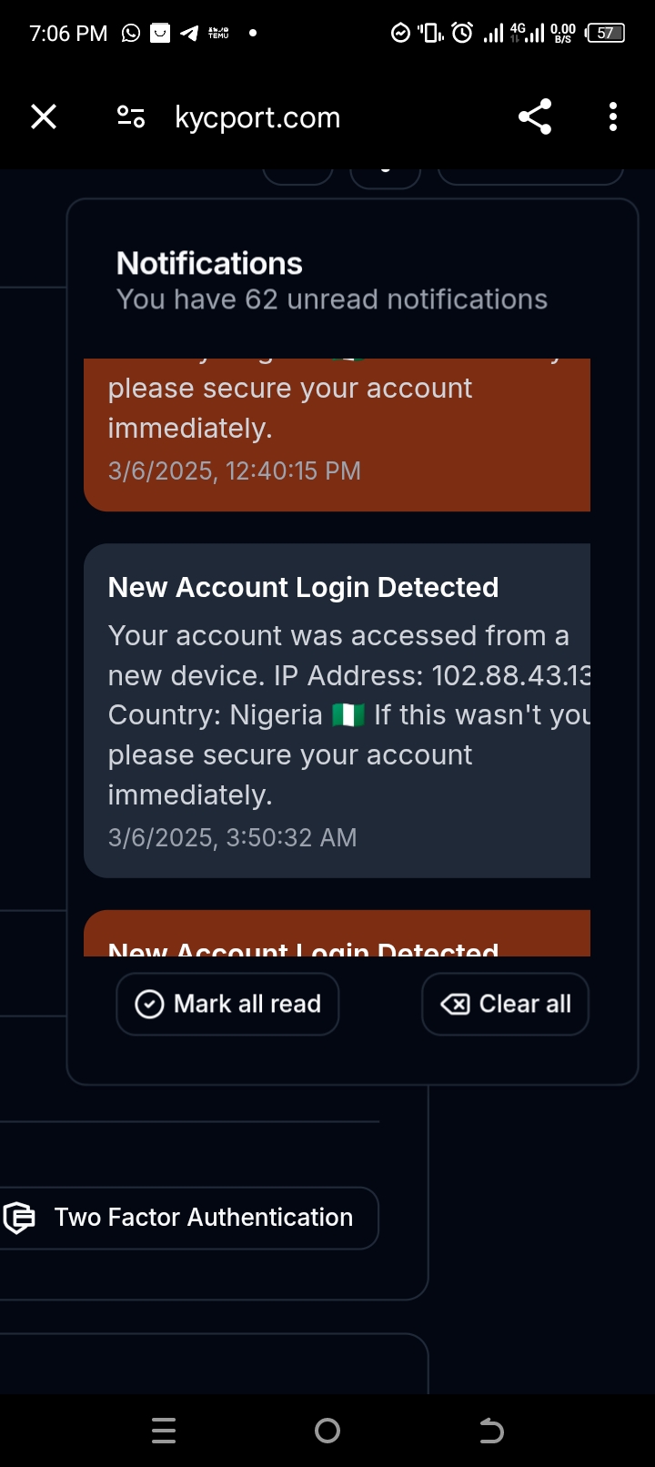Select the partially visible bottom orange notification
This screenshot has height=1467, width=655.
point(337,936)
